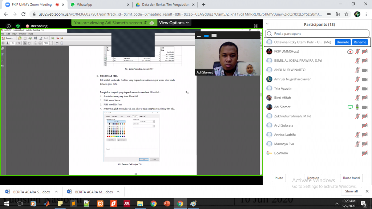372x209 pixels.
Task: Click Raise hand at the panel bottom
Action: (x=351, y=178)
